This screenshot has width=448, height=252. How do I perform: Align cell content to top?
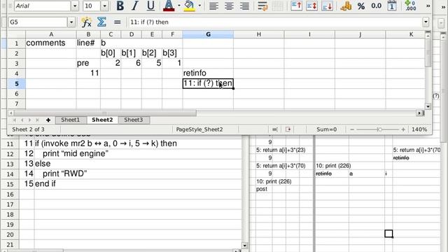[296, 6]
